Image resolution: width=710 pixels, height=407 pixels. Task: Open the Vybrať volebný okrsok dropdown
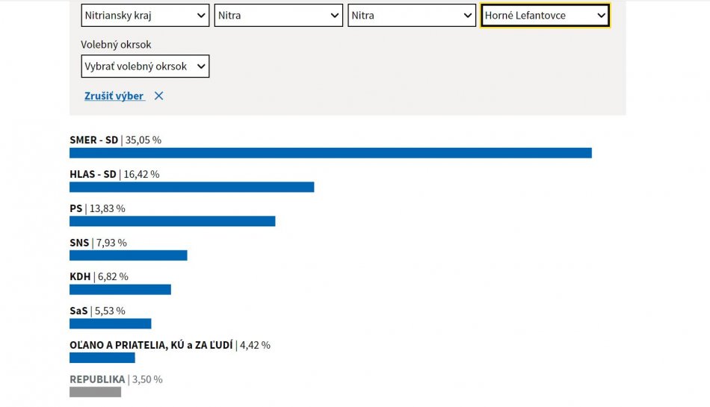pos(145,66)
